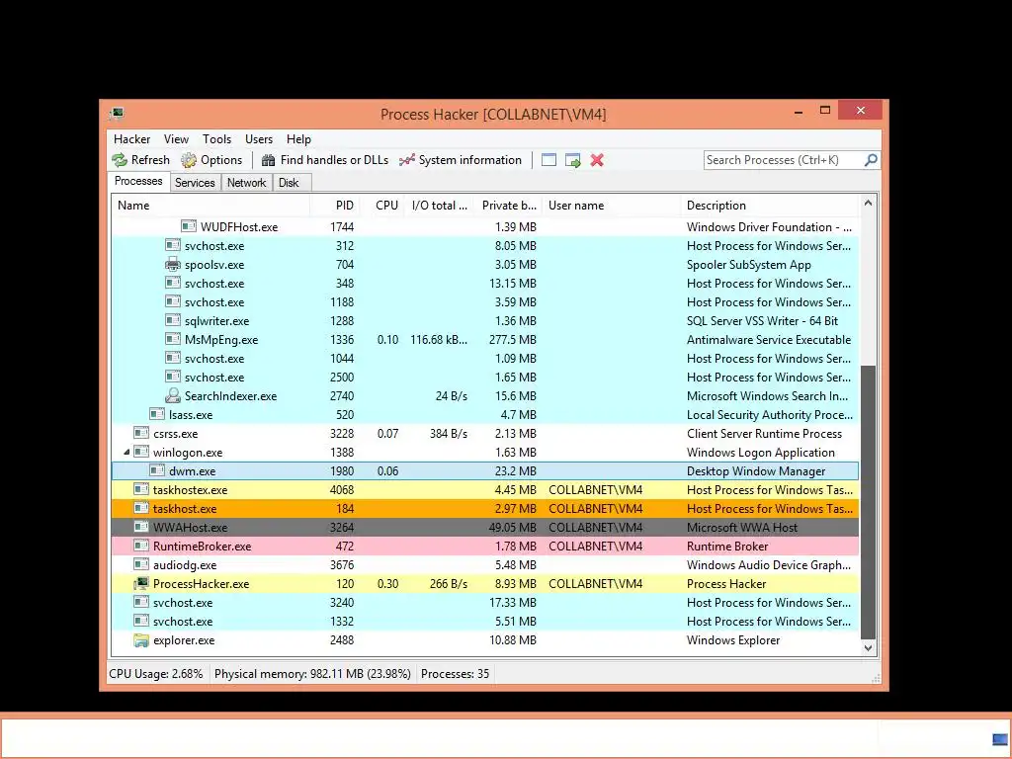This screenshot has height=759, width=1012.
Task: Click the lsass.exe process icon
Action: click(157, 414)
